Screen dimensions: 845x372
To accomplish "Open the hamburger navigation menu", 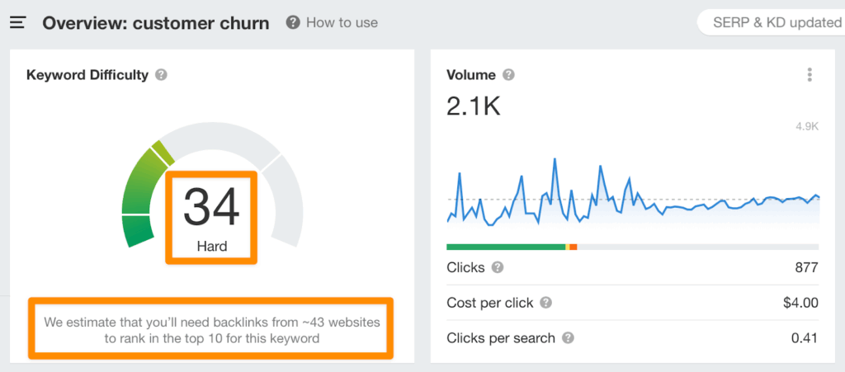I will (17, 23).
